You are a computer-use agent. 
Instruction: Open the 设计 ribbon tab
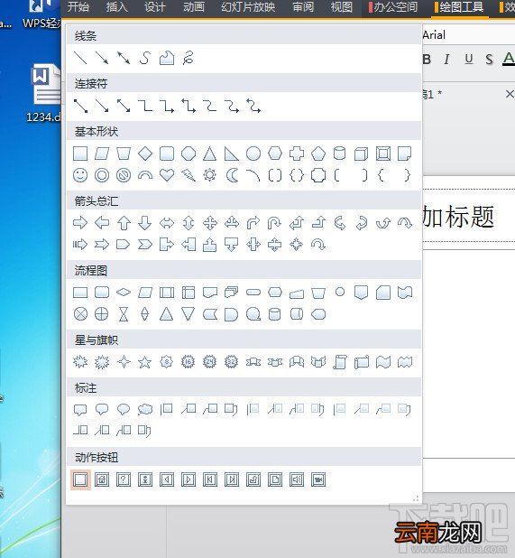coord(155,6)
